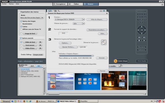Open the Vitesse de gravure dropdown

[83, 24]
